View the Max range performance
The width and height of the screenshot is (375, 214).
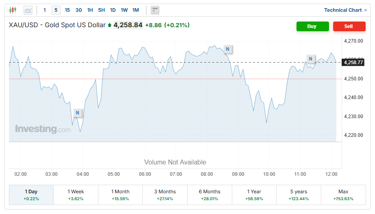(x=343, y=195)
